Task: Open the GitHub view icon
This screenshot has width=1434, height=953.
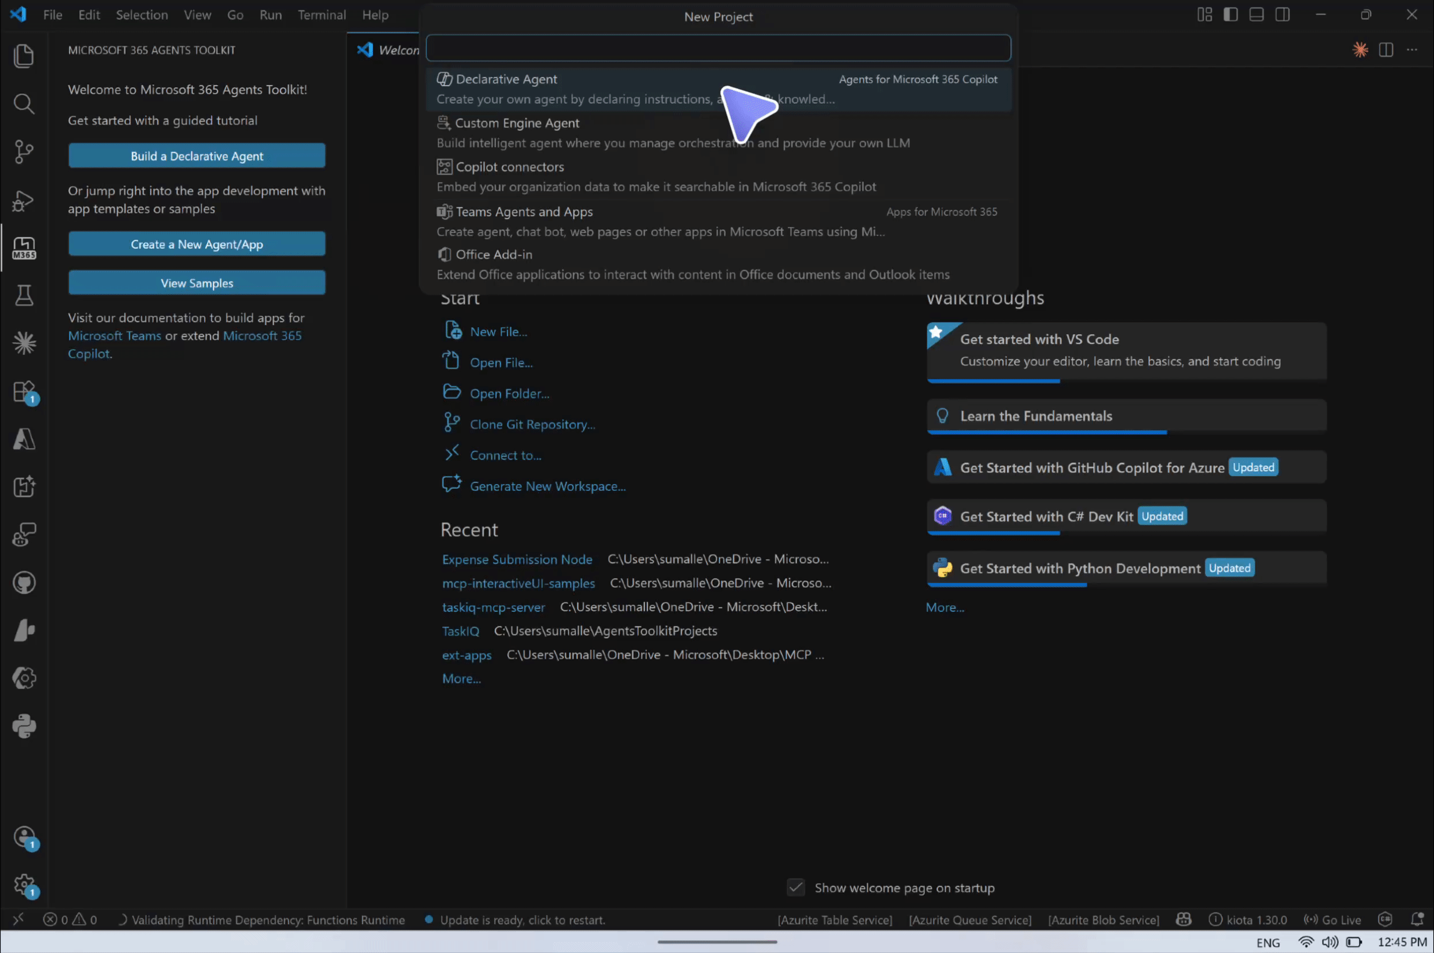Action: [24, 583]
